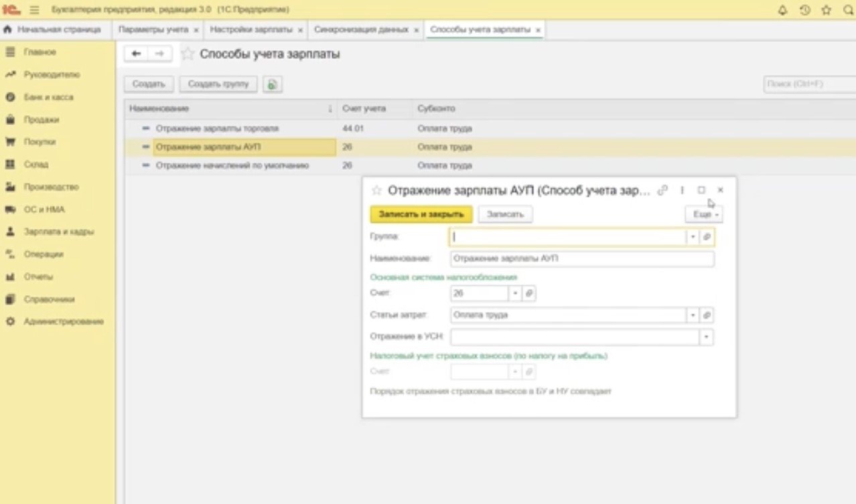Switch to Настройки зарплаты tab

point(251,30)
